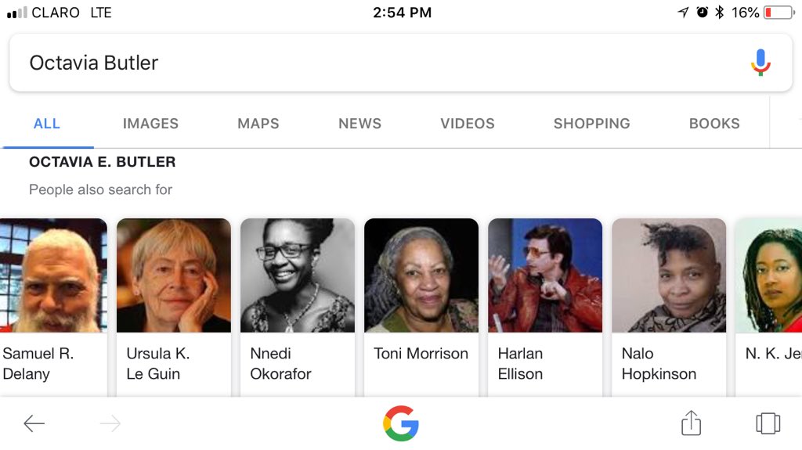Image resolution: width=802 pixels, height=450 pixels.
Task: Tap the Ursula K. Le Guin name
Action: [x=158, y=364]
